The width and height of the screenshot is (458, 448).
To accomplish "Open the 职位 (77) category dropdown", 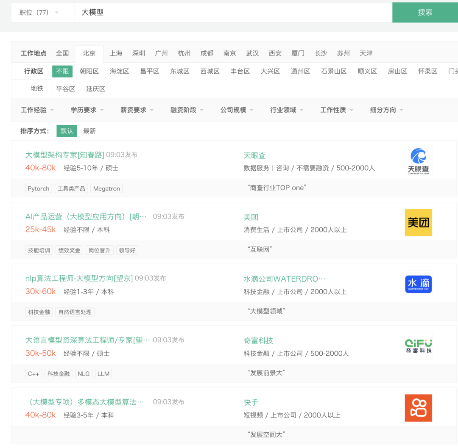I will (x=39, y=12).
